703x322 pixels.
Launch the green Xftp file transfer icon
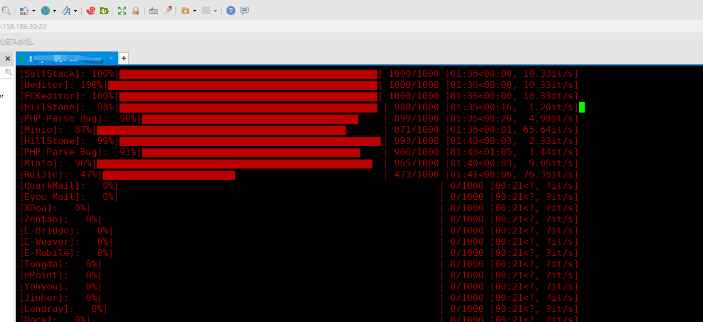[x=104, y=11]
